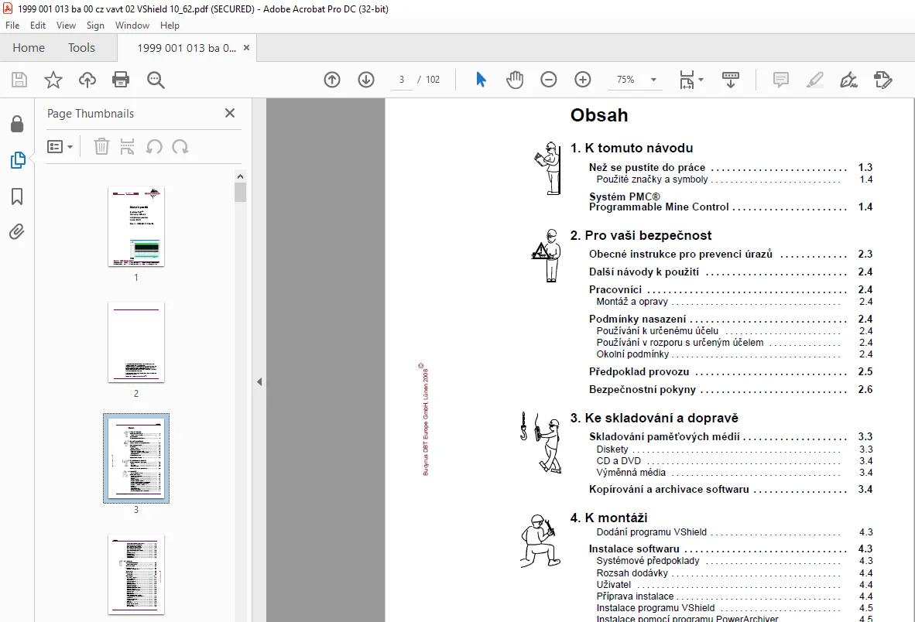Collapse the navigation pane with arrow
The height and width of the screenshot is (622, 915).
(x=259, y=382)
